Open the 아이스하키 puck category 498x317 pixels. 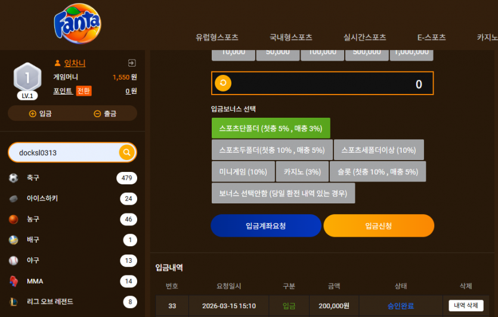coord(73,199)
